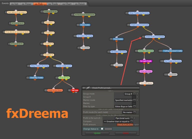
Task: Select the Terminate block numbered 107
Action: [x=173, y=74]
